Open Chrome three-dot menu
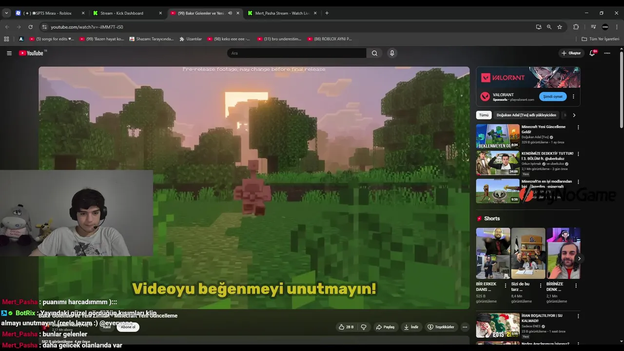Viewport: 624px width, 351px height. 617,27
